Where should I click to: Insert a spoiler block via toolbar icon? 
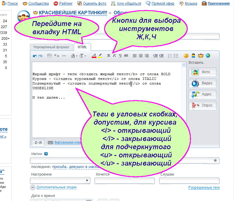tap(49, 56)
